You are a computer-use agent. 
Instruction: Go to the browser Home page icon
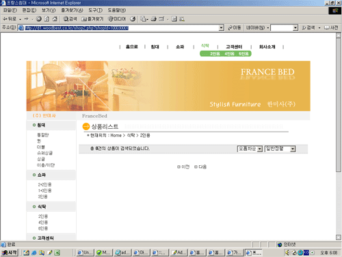point(55,19)
